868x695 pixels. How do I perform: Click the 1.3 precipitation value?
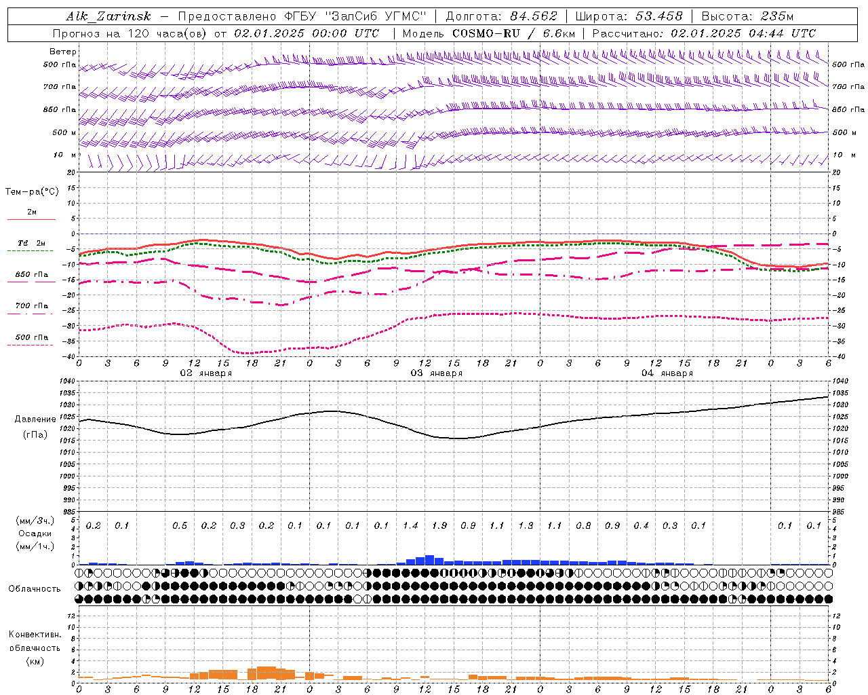click(x=526, y=526)
